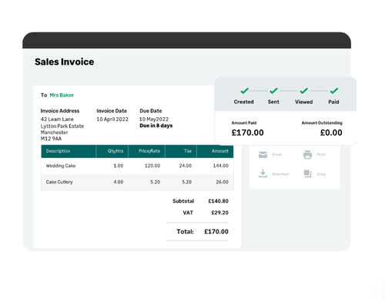Click Wedding Cake quantity 1.00

click(119, 166)
